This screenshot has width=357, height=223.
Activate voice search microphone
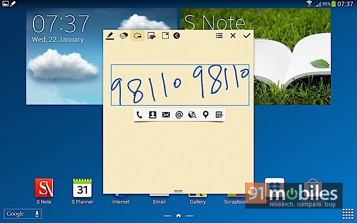pyautogui.click(x=37, y=214)
